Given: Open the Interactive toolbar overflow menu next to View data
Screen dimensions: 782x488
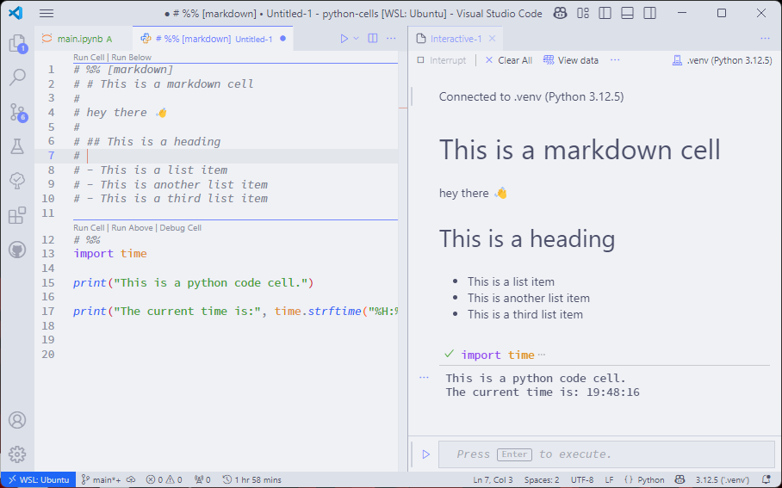Looking at the screenshot, I should click(615, 60).
